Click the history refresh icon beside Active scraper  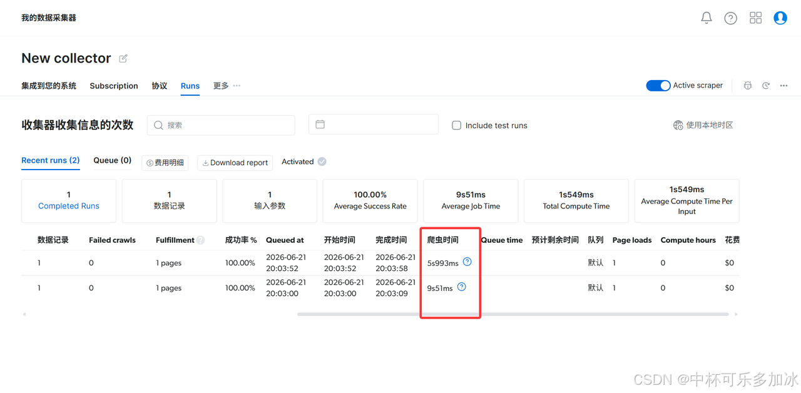[765, 86]
